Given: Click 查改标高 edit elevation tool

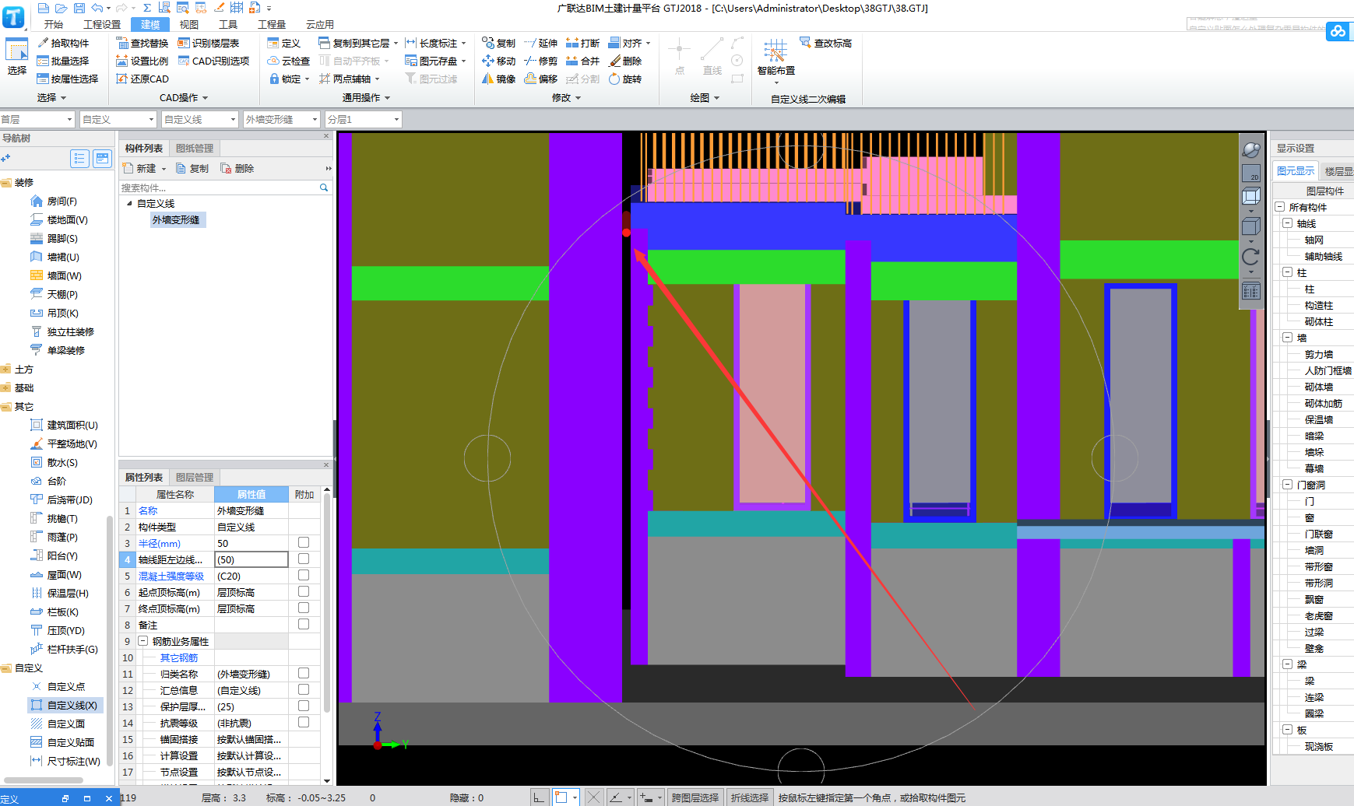Looking at the screenshot, I should (x=825, y=43).
